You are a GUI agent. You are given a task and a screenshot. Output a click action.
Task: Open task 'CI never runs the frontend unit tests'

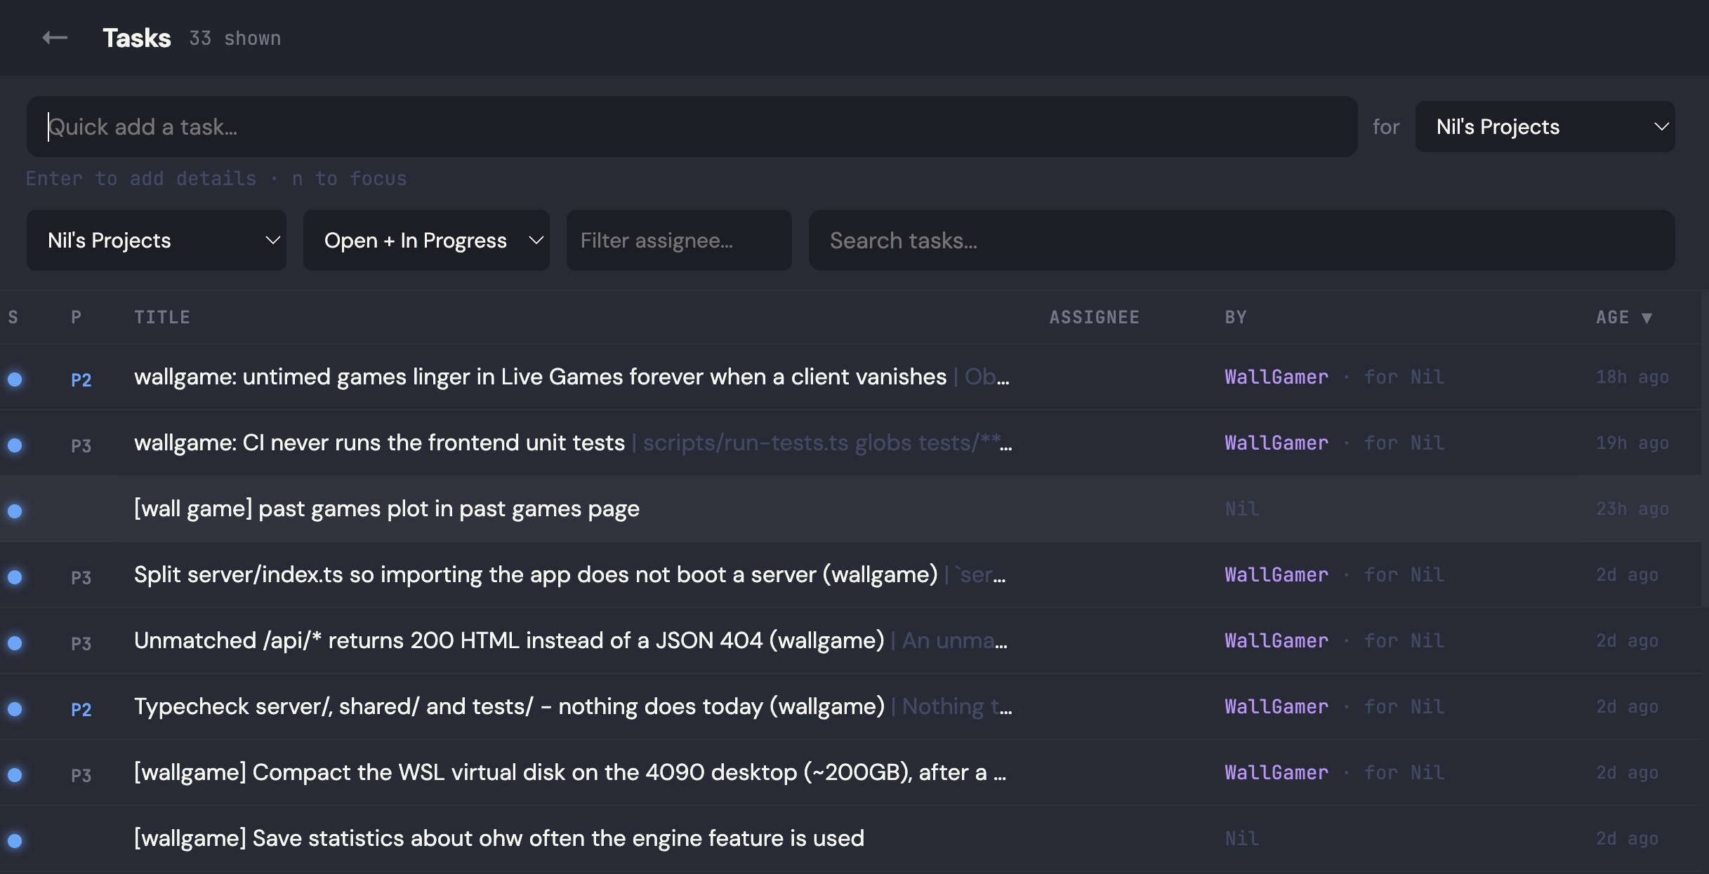pyautogui.click(x=379, y=443)
